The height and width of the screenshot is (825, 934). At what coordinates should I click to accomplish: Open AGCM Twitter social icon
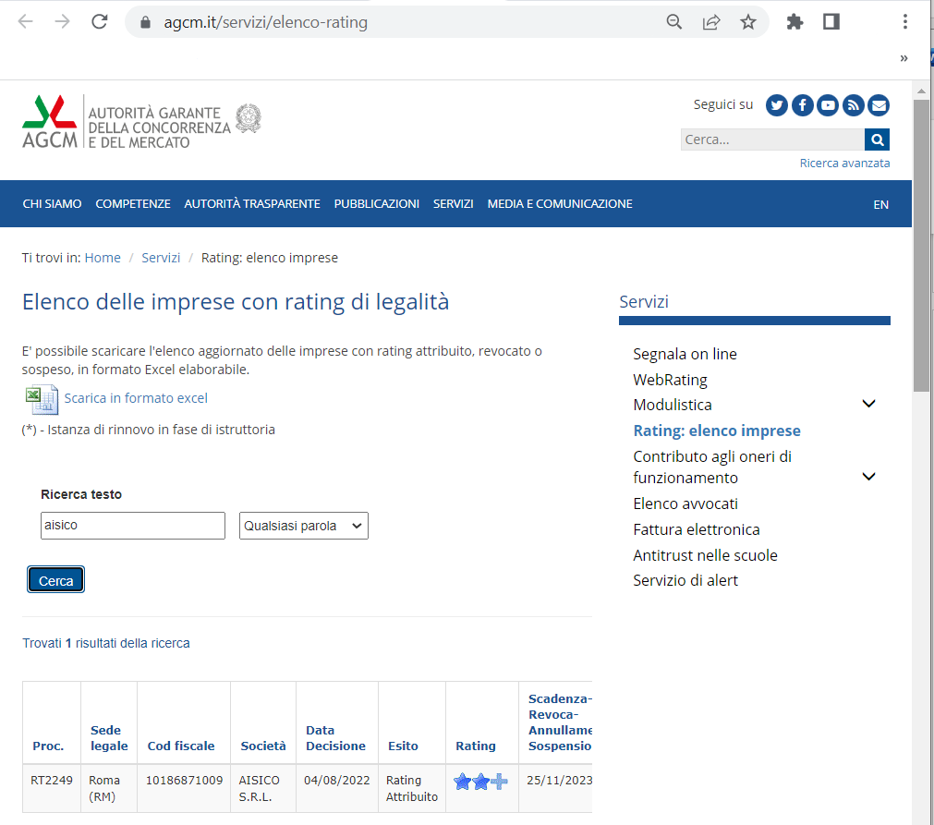tap(776, 105)
